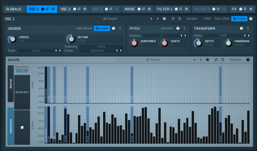Screen dimensions: 257x151
Task: Click the copy icon in Shape panel header
Action: pyautogui.click(x=216, y=60)
